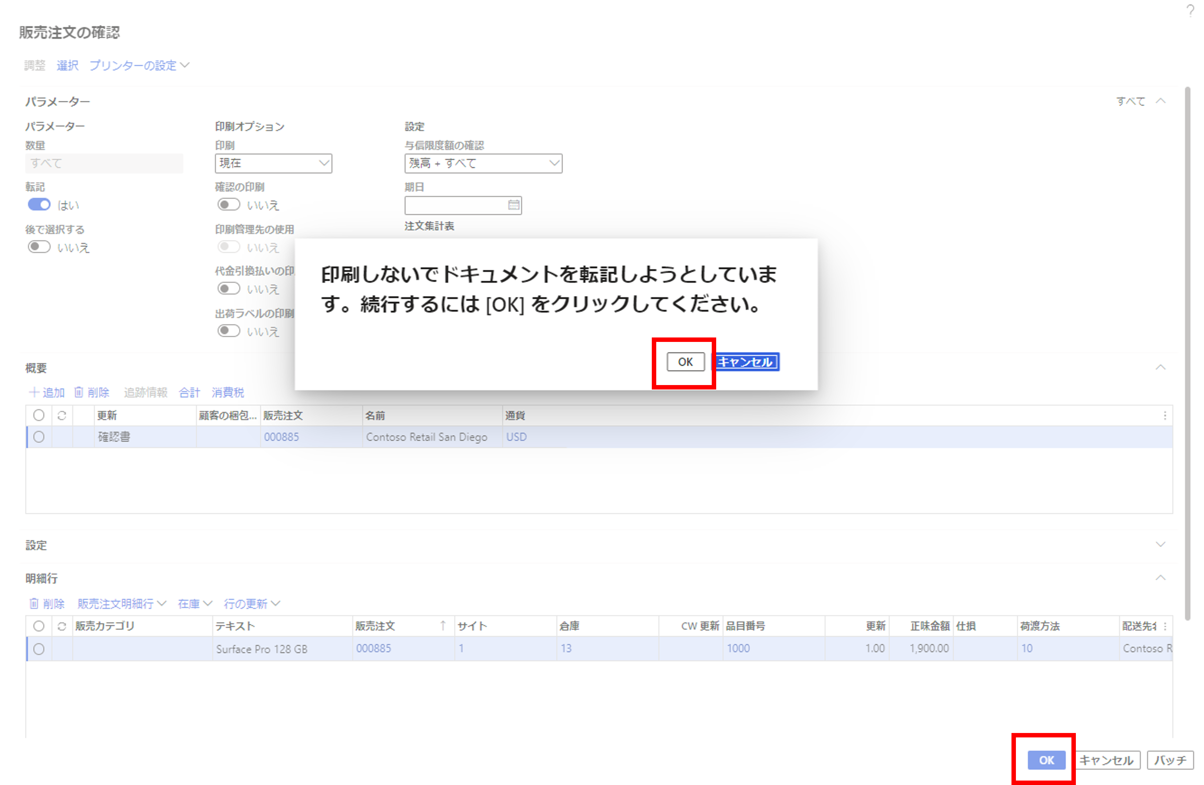Viewport: 1204px width, 785px height.
Task: Sort by 販売注文 column header in 明細行 grid
Action: tap(403, 626)
